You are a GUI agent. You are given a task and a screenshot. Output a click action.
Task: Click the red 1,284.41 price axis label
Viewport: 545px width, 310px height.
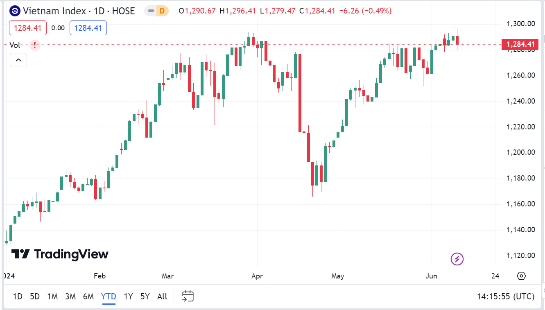click(520, 44)
